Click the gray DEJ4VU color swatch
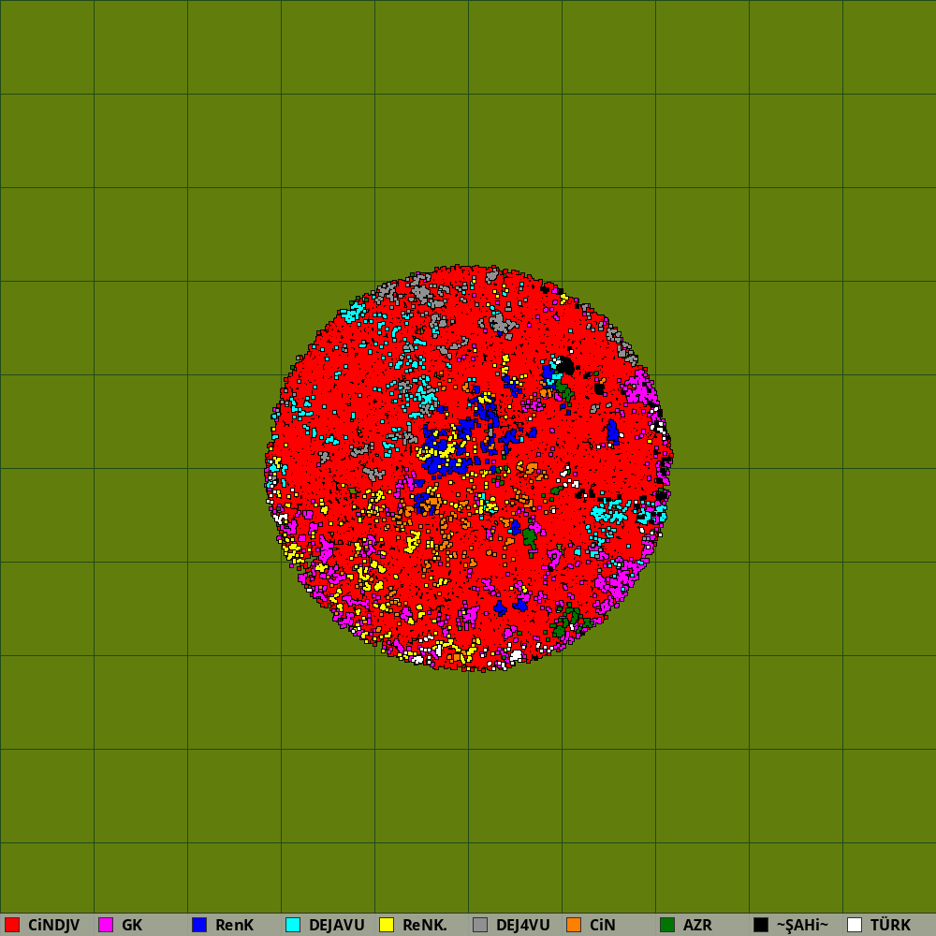Screen dimensions: 936x936 [480, 925]
